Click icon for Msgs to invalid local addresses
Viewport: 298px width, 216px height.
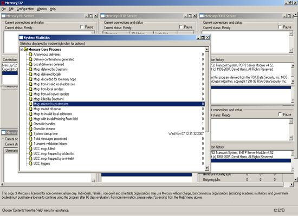coord(30,114)
